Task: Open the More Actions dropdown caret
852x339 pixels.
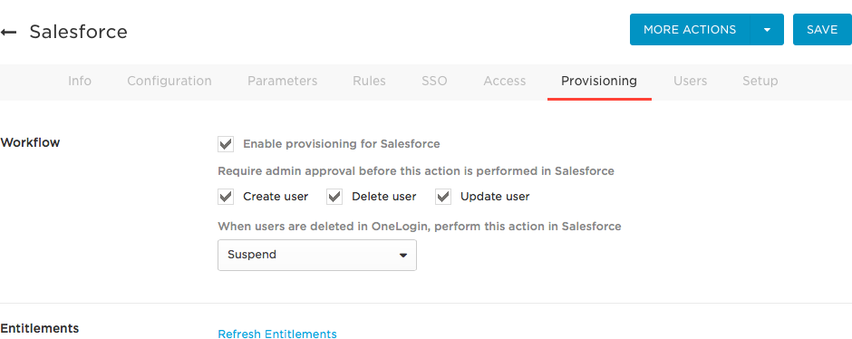Action: [767, 29]
